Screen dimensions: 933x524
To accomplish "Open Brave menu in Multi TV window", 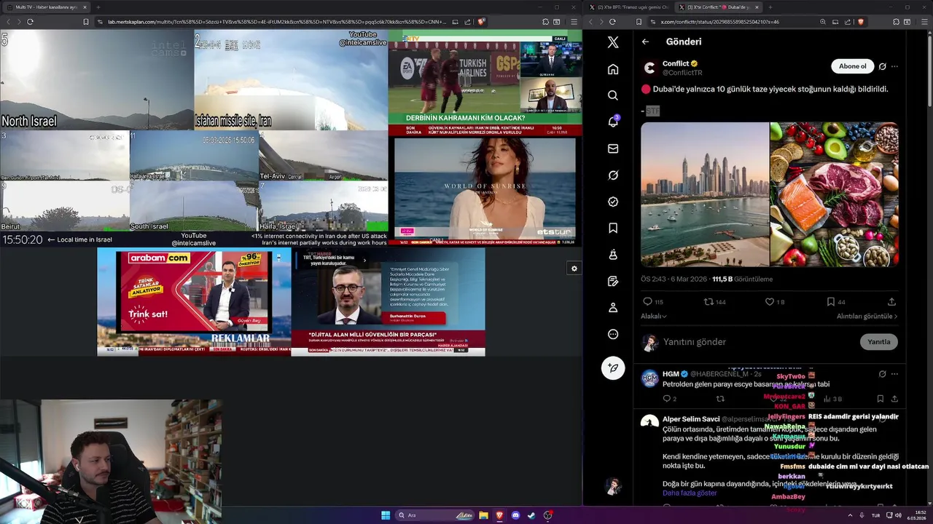I will (574, 22).
